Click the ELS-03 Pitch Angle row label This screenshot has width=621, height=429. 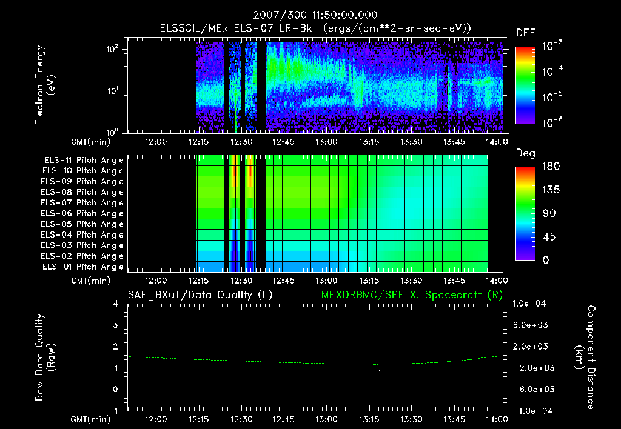pos(82,245)
